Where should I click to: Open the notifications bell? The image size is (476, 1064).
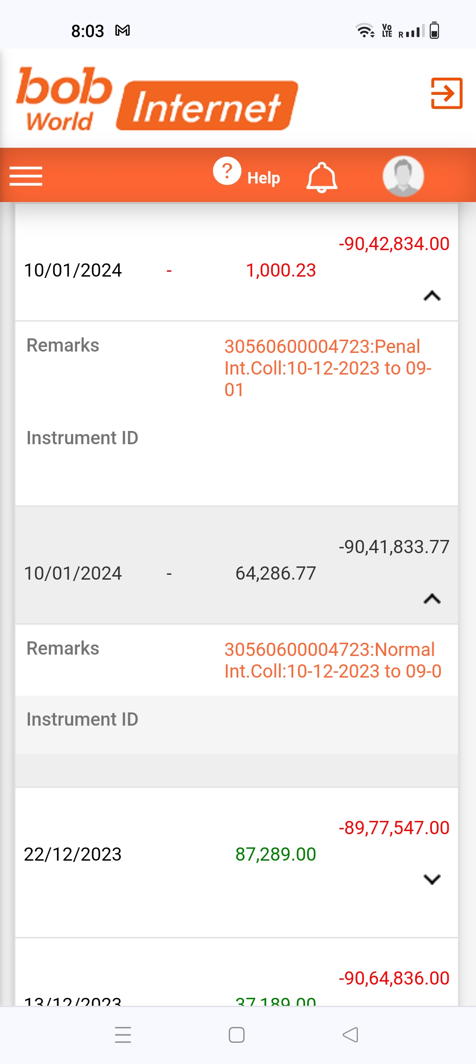coord(322,177)
